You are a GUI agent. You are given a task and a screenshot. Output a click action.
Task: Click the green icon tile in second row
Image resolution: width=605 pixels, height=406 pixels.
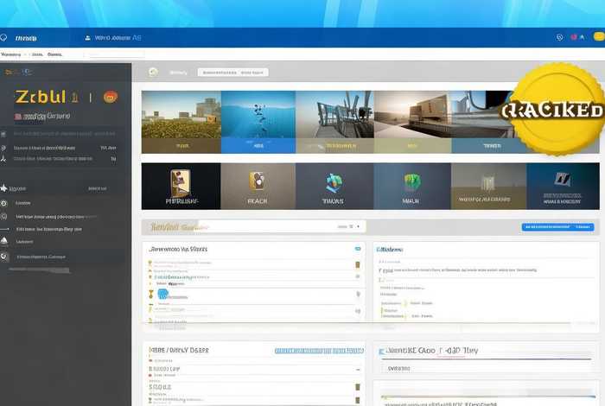(x=412, y=182)
